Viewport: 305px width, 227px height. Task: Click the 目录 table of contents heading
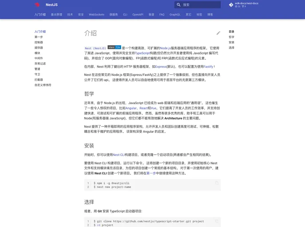point(231,31)
